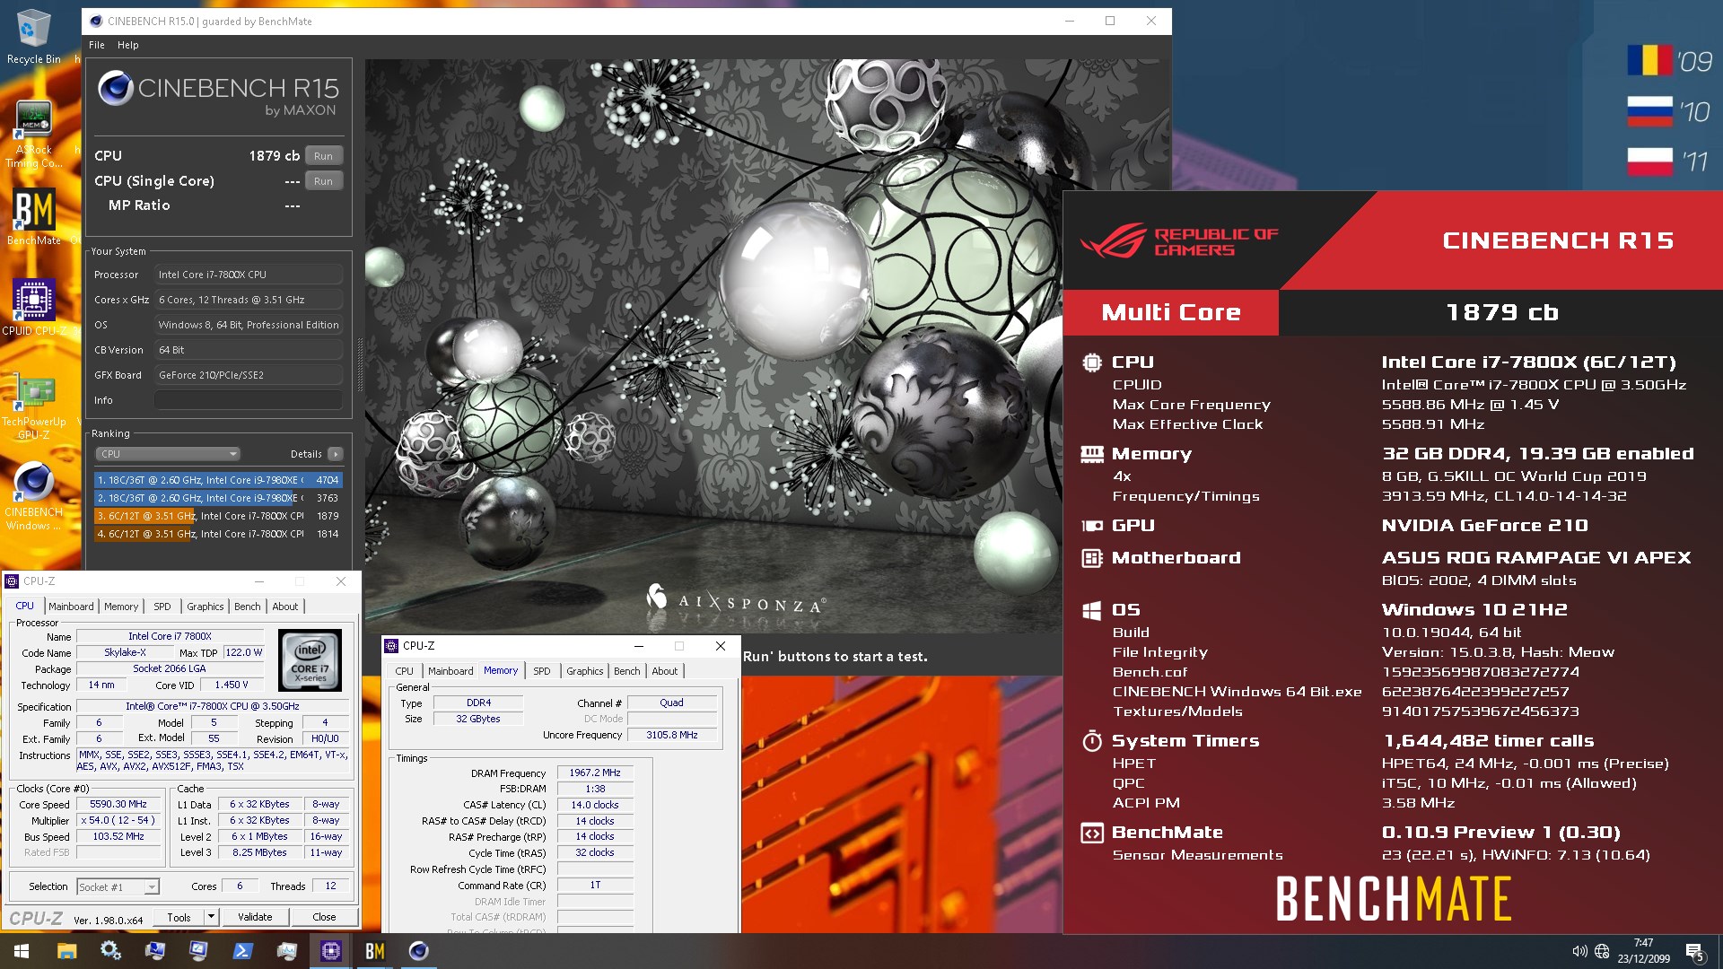Click the network globe tray icon
This screenshot has height=969, width=1723.
pyautogui.click(x=1602, y=951)
